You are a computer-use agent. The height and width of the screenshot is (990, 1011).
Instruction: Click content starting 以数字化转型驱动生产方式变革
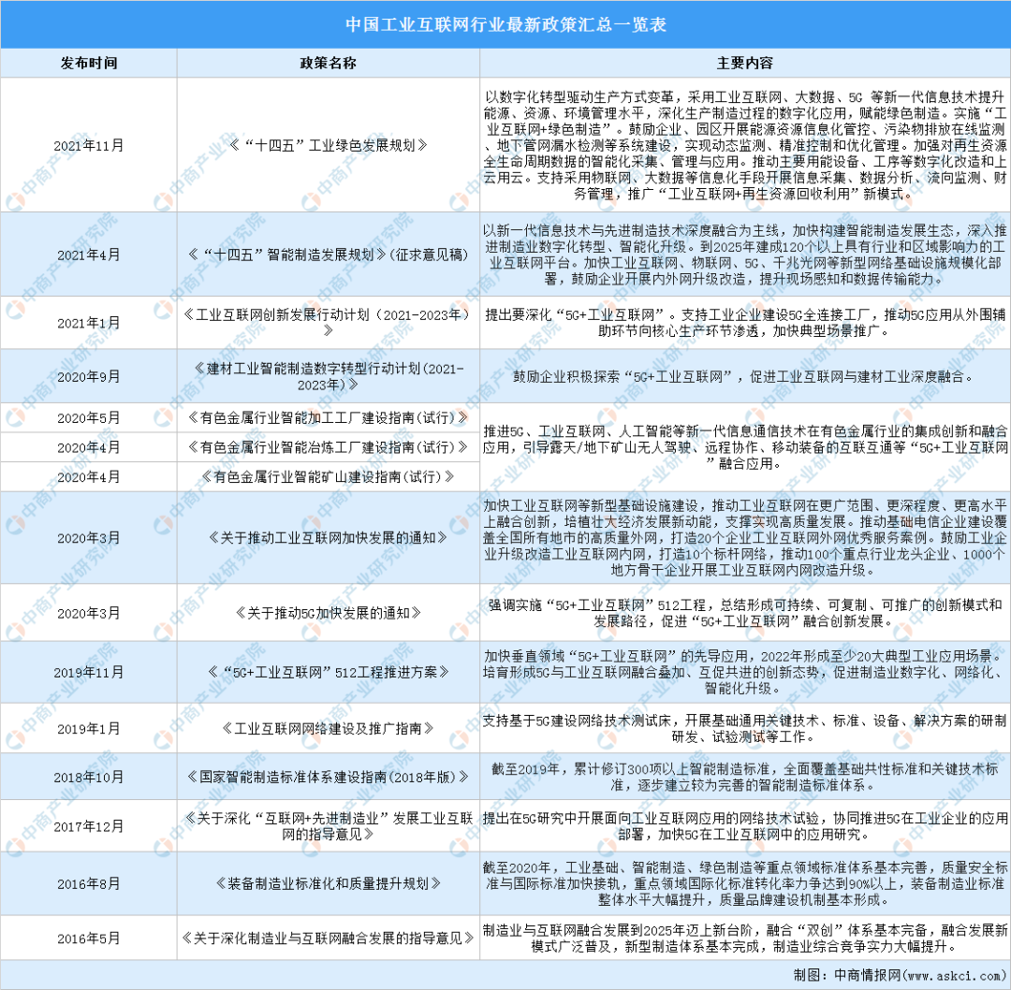click(745, 146)
